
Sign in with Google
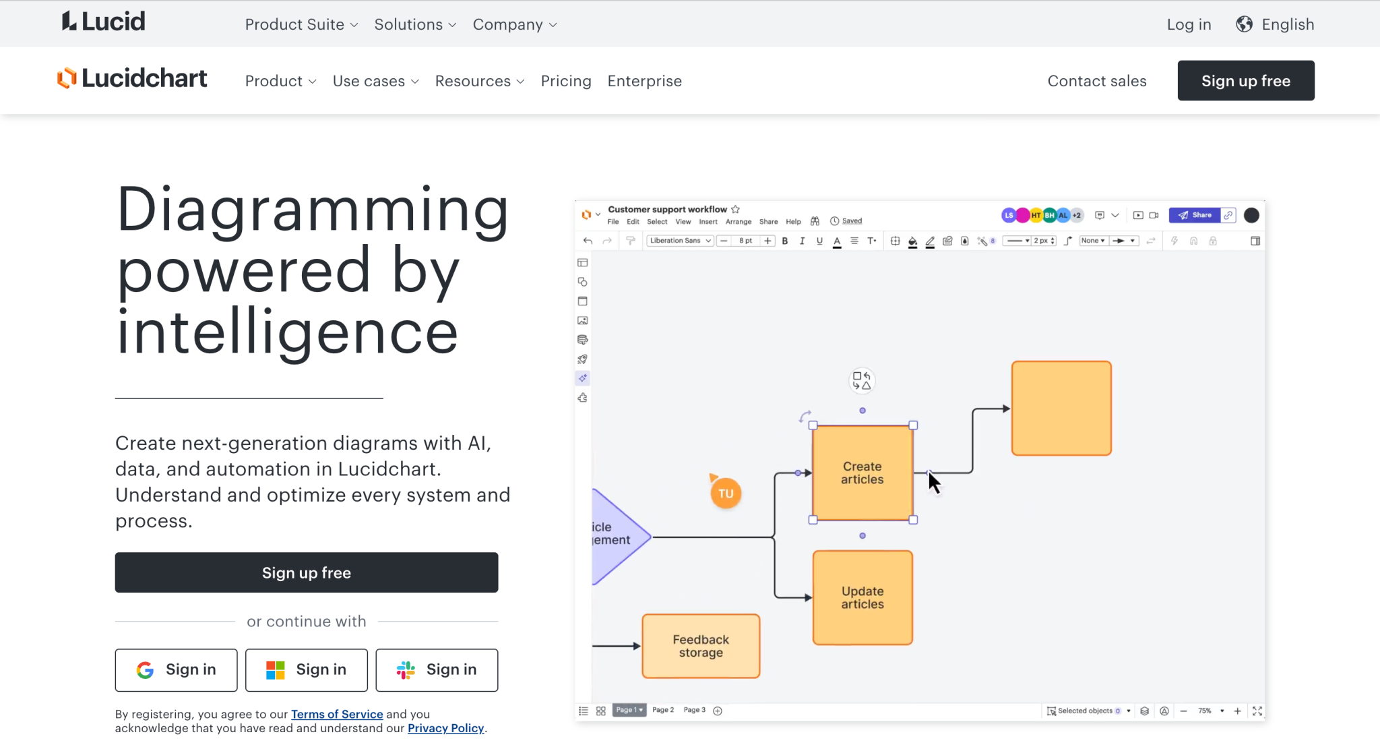pos(176,669)
